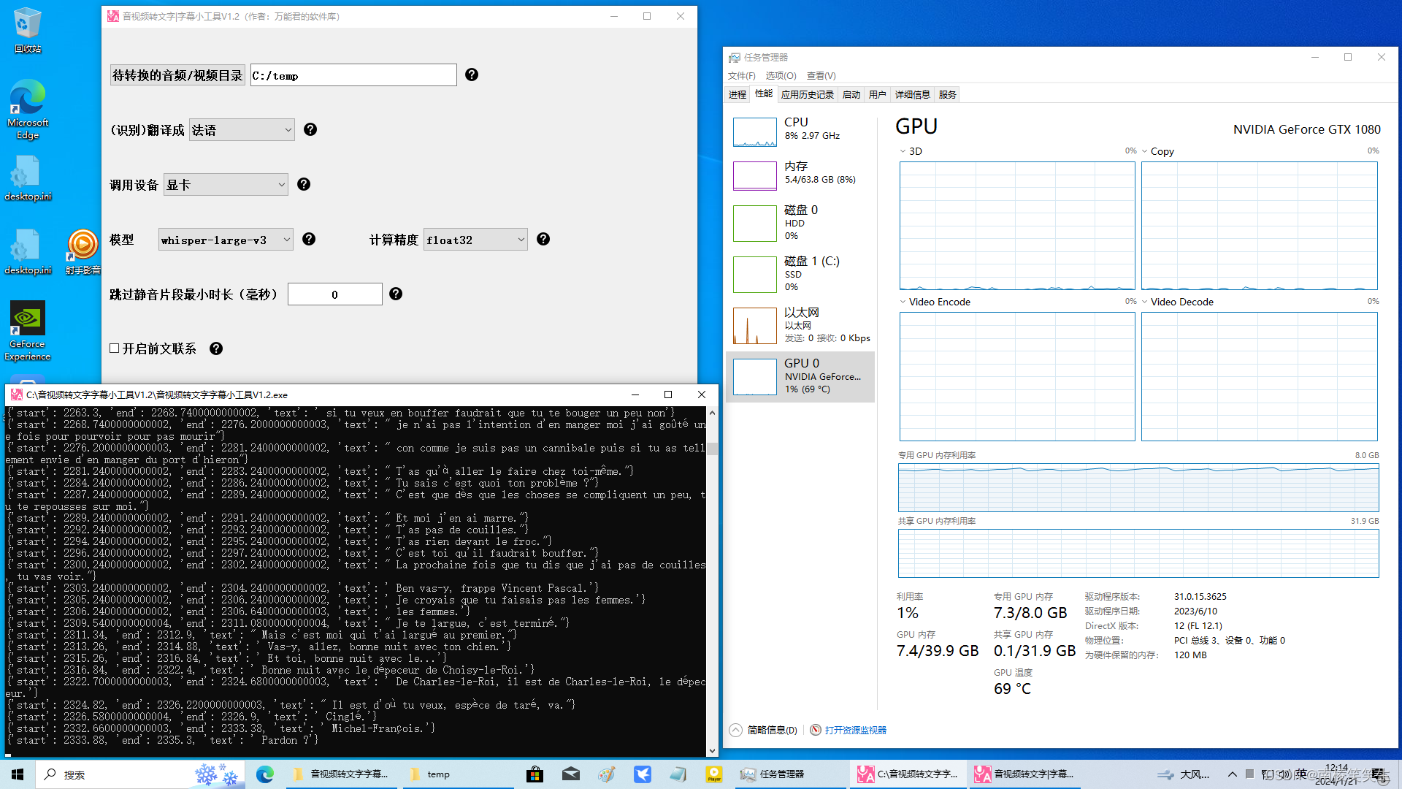Open the blue bird app on taskbar
Screen dimensions: 1402x789
[x=643, y=774]
